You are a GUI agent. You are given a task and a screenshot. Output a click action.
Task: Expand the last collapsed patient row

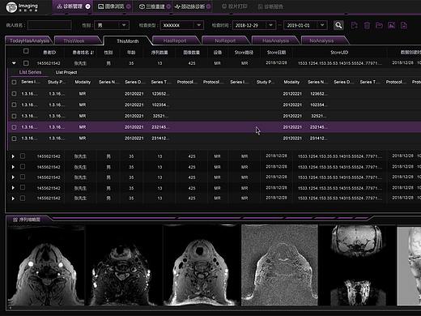tap(13, 199)
